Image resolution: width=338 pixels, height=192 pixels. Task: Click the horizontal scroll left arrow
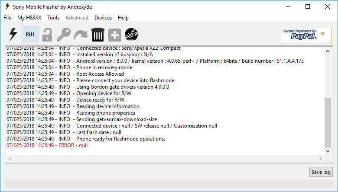click(x=10, y=158)
